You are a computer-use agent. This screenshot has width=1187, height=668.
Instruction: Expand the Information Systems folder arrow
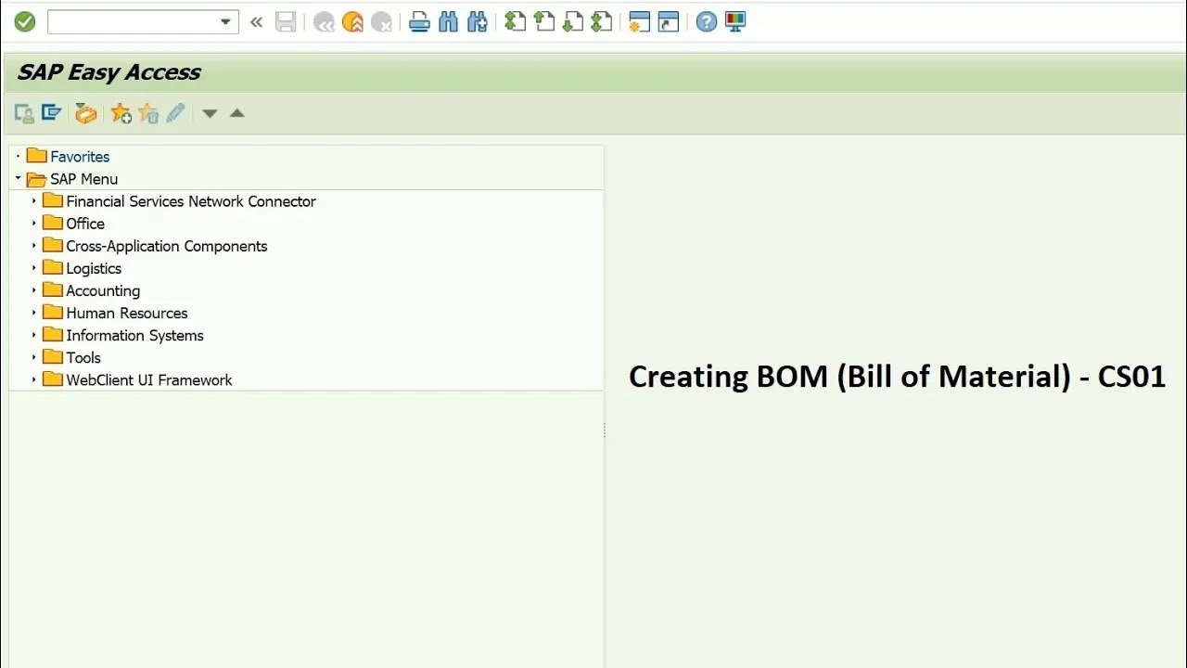point(34,335)
